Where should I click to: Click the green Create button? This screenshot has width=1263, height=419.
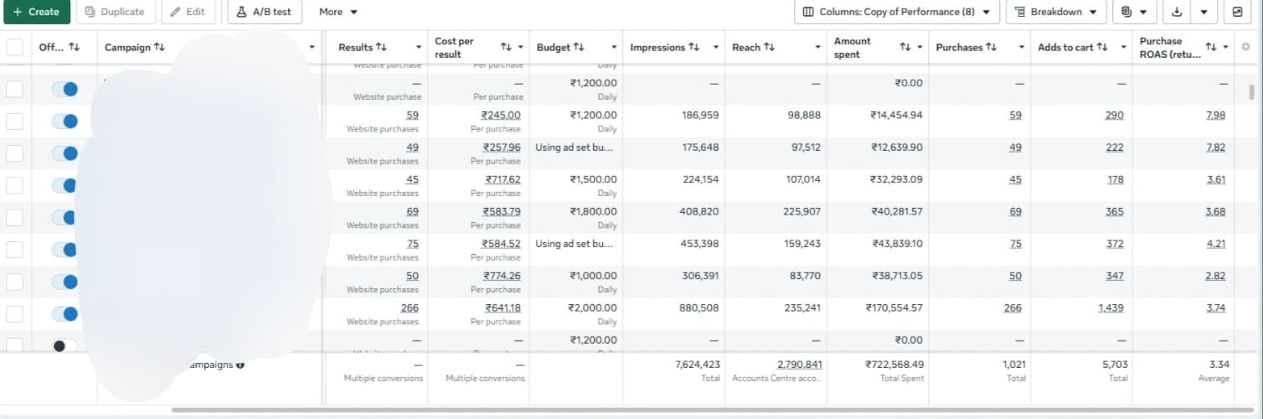tap(36, 12)
